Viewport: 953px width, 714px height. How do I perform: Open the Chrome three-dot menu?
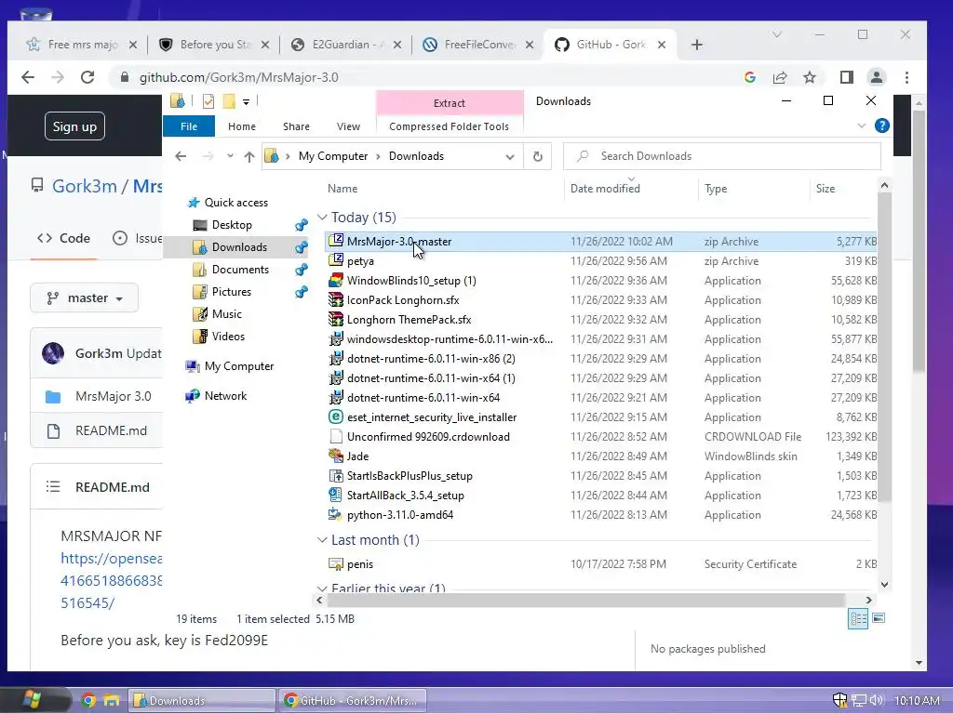coord(906,77)
